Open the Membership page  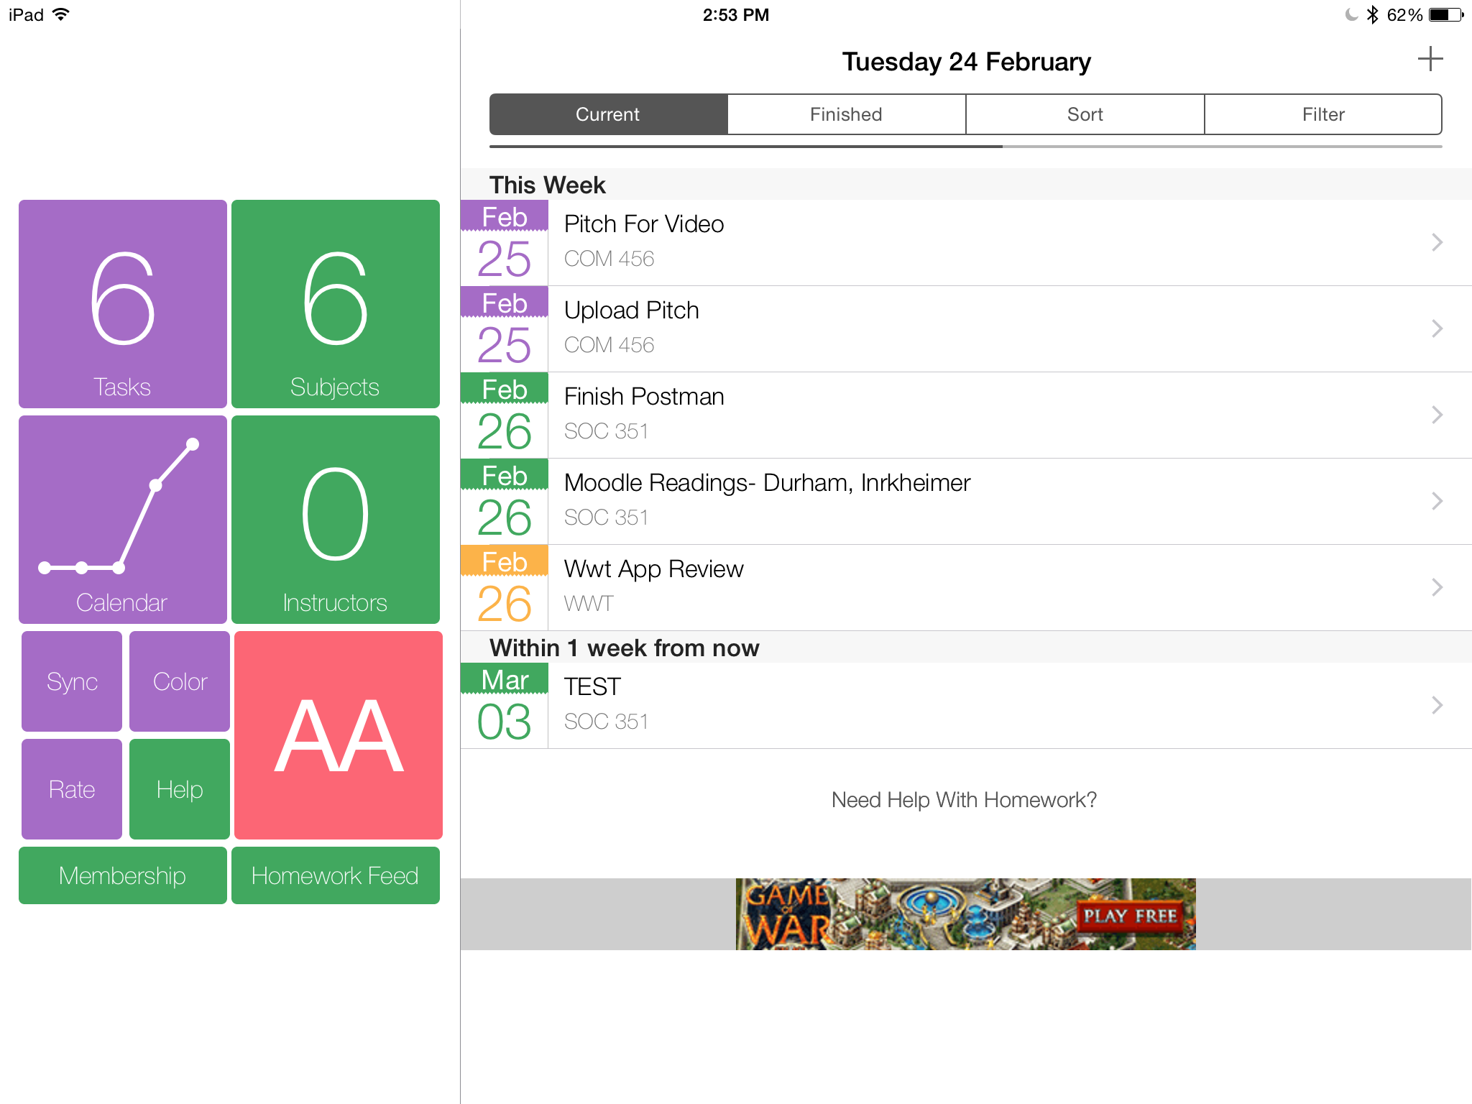(122, 875)
